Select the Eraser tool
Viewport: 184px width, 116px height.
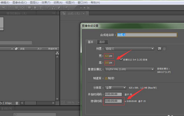pyautogui.click(x=59, y=8)
